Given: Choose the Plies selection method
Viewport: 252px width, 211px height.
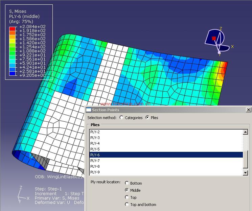Looking at the screenshot, I should click(x=147, y=118).
